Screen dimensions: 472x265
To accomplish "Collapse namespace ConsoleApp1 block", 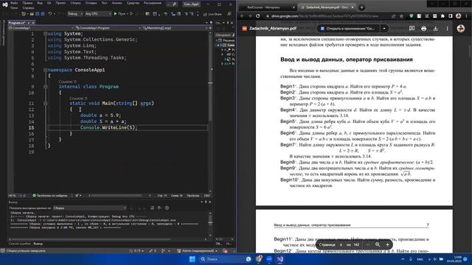I will pyautogui.click(x=45, y=70).
